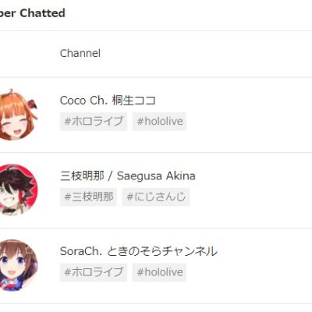Click empty area right of Super Chatted title
Screen dimensions: 312x312
coord(189,13)
